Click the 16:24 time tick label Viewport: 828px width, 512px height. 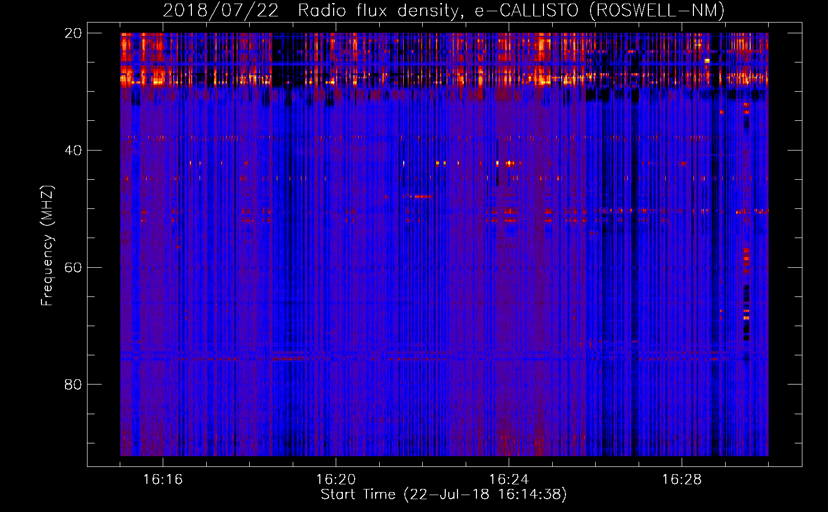tap(509, 479)
